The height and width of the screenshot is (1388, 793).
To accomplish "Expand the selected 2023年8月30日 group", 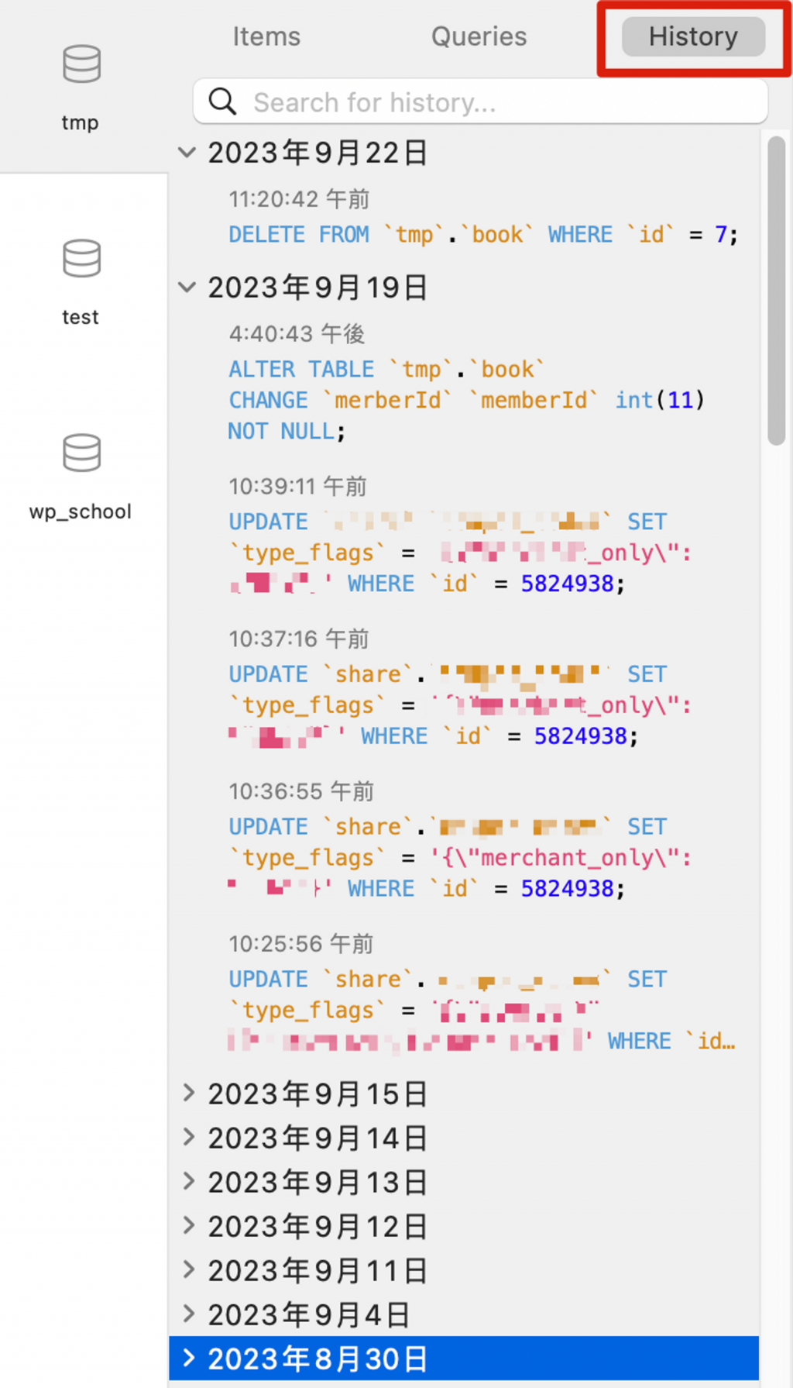I will [x=188, y=1358].
